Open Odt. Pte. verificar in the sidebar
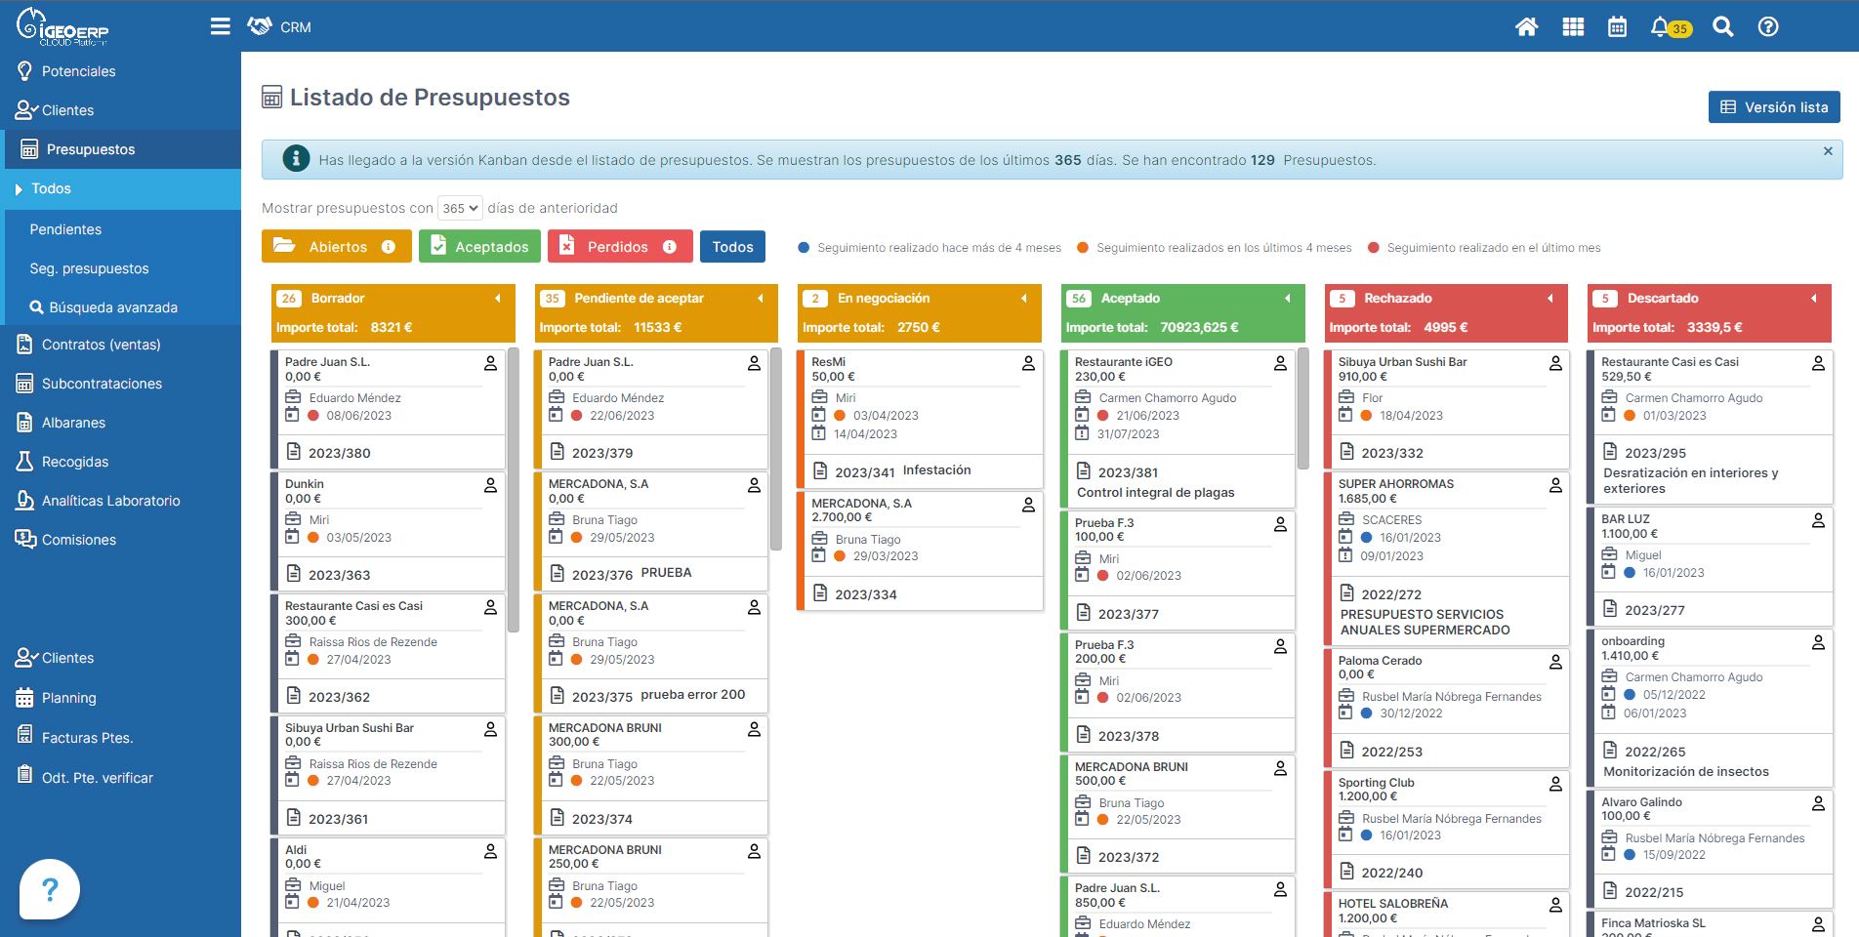The image size is (1859, 937). tap(121, 778)
